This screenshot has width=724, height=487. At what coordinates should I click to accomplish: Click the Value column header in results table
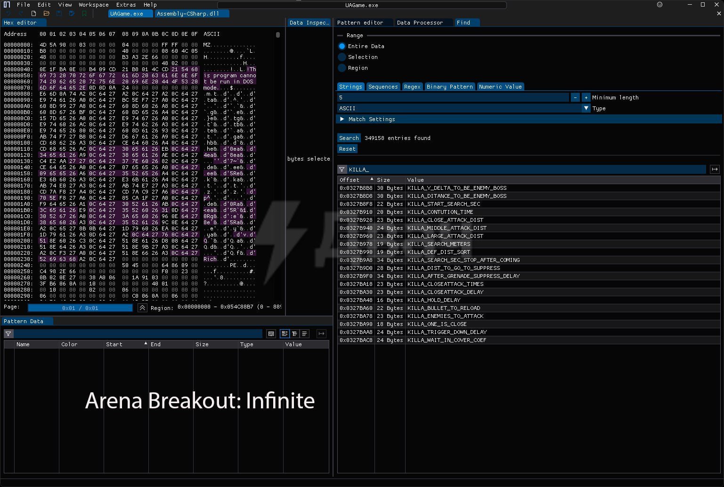tap(562, 180)
